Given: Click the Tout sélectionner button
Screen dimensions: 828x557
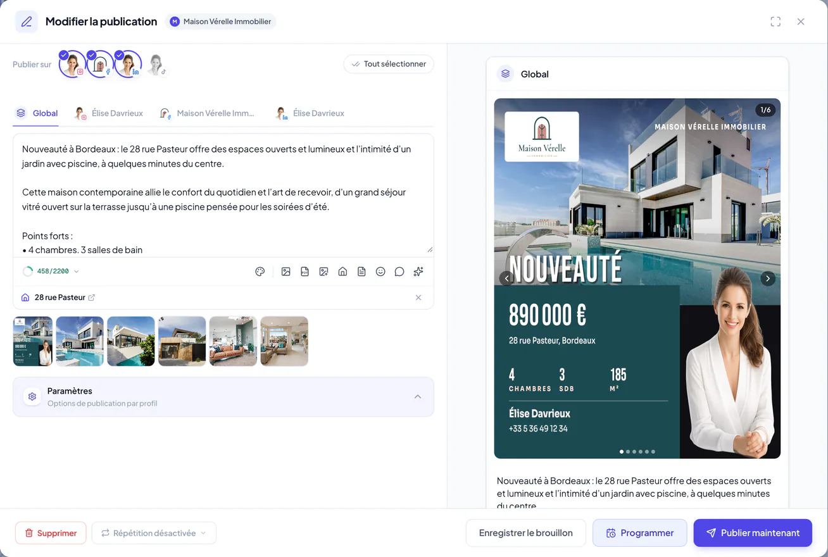Looking at the screenshot, I should 389,64.
